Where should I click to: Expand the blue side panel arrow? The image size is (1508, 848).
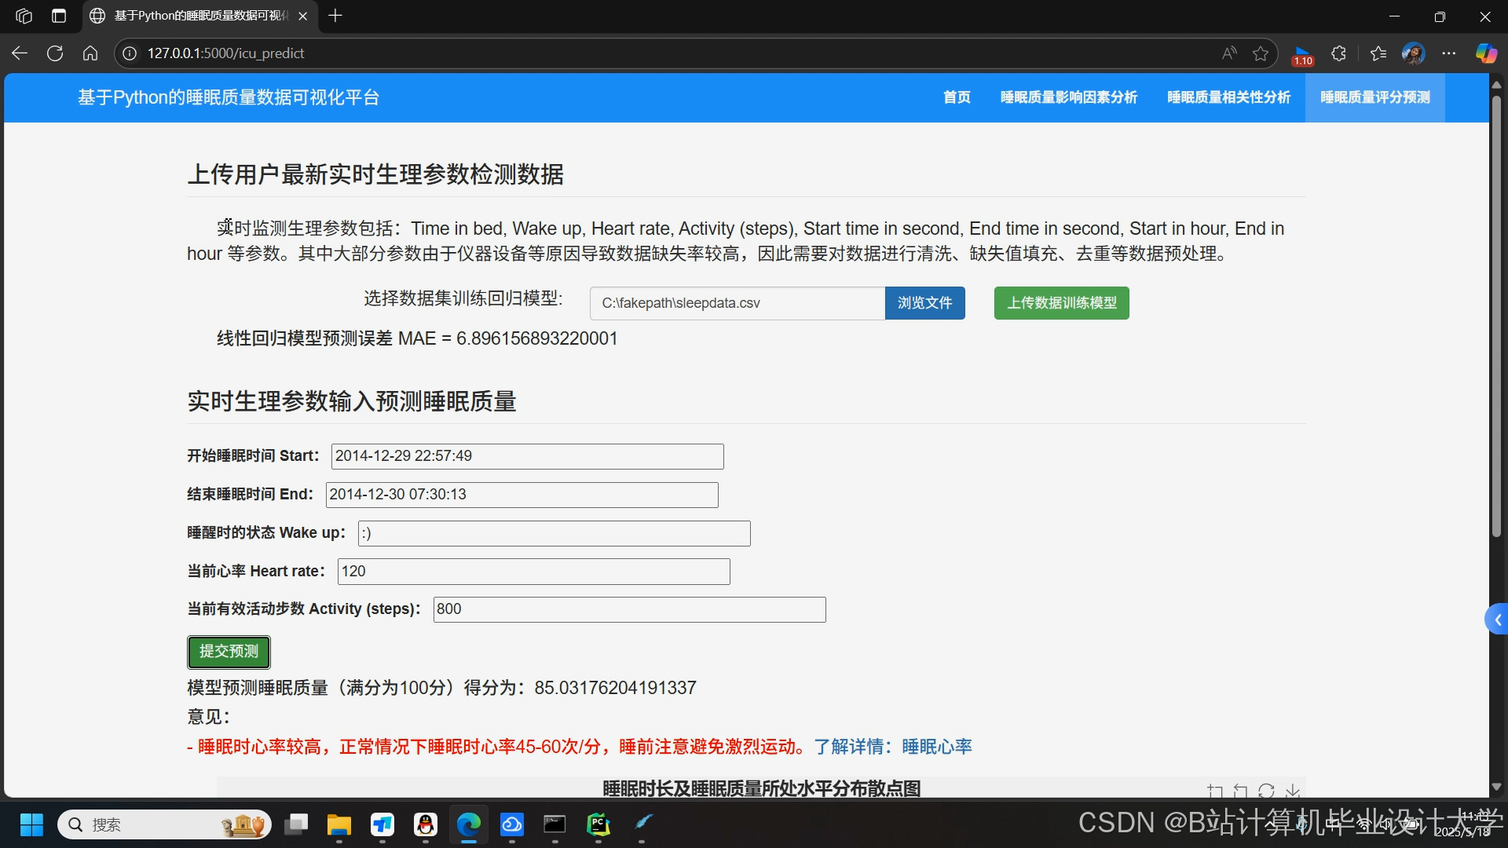pyautogui.click(x=1497, y=620)
